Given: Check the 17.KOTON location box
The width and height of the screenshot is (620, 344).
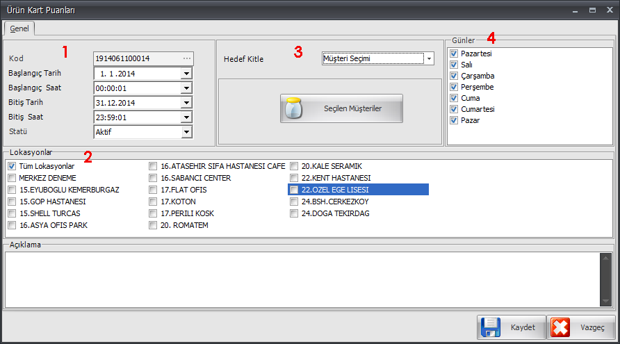Looking at the screenshot, I should click(154, 202).
